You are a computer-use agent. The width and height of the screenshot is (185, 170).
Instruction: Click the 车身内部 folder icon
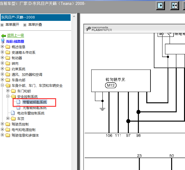[x=8, y=80]
